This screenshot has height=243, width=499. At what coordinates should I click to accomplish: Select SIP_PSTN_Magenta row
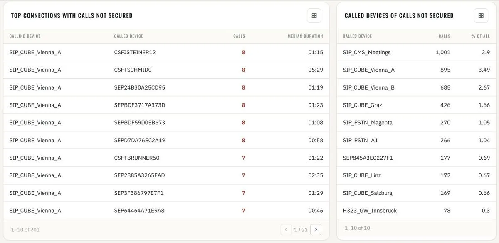click(x=416, y=122)
